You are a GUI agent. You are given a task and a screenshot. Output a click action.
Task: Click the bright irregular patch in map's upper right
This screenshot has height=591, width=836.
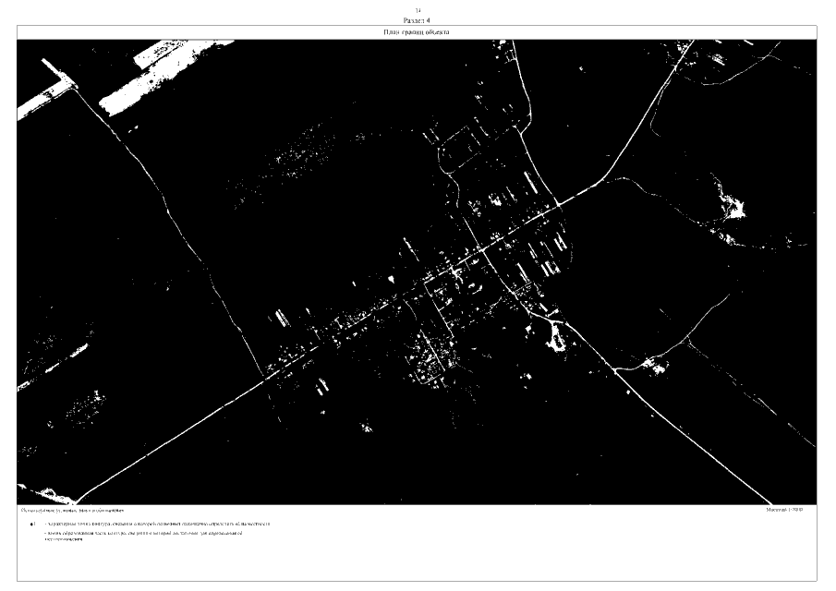click(x=734, y=205)
